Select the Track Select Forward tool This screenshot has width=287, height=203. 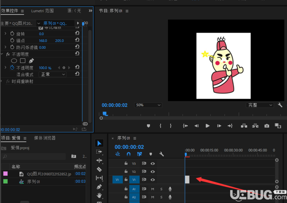(99, 152)
